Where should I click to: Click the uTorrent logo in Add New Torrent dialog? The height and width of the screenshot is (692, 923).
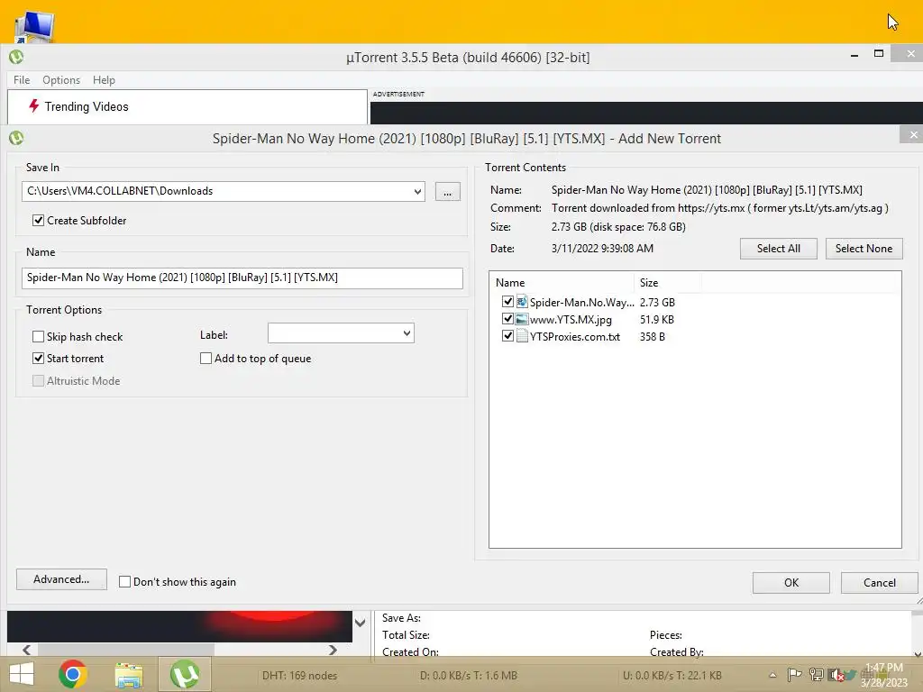[16, 138]
